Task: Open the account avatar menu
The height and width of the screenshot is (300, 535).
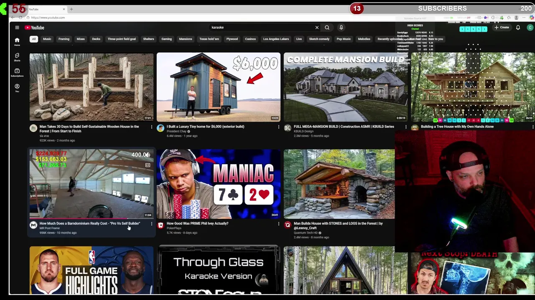Action: pyautogui.click(x=530, y=27)
